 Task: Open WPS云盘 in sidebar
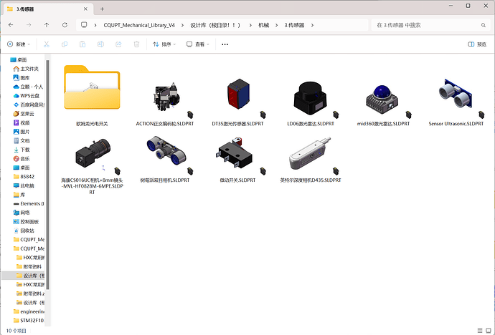(x=27, y=96)
